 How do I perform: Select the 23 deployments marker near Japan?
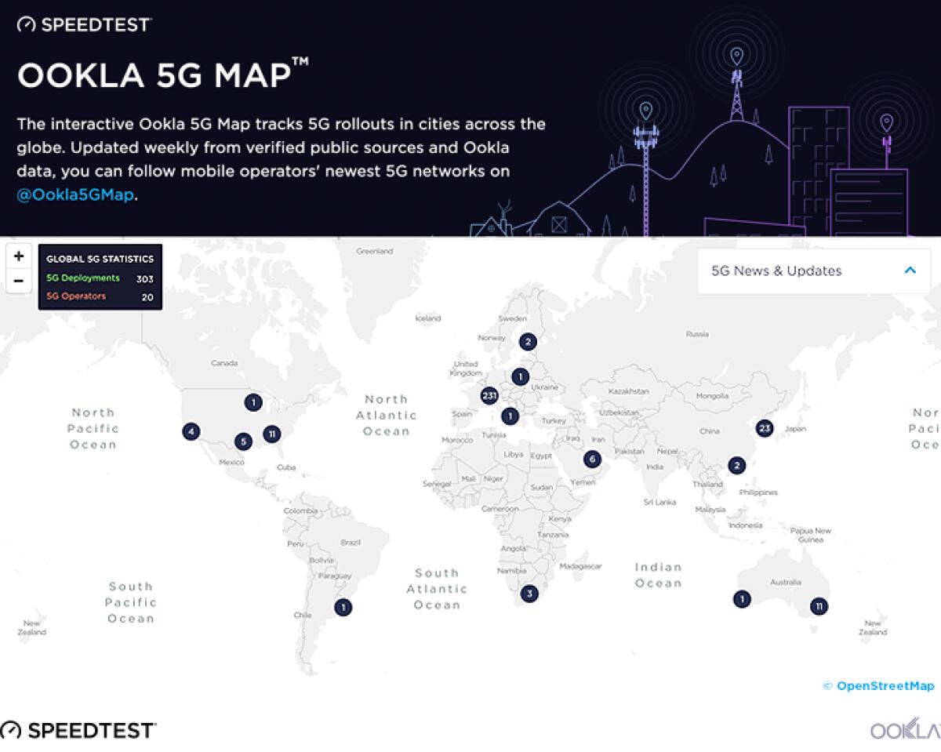tap(765, 427)
